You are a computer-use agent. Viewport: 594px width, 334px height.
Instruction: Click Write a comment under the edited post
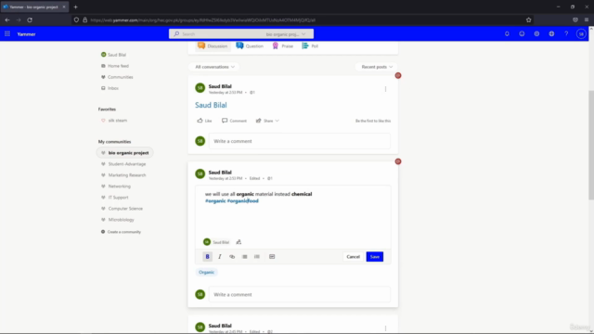(x=299, y=295)
